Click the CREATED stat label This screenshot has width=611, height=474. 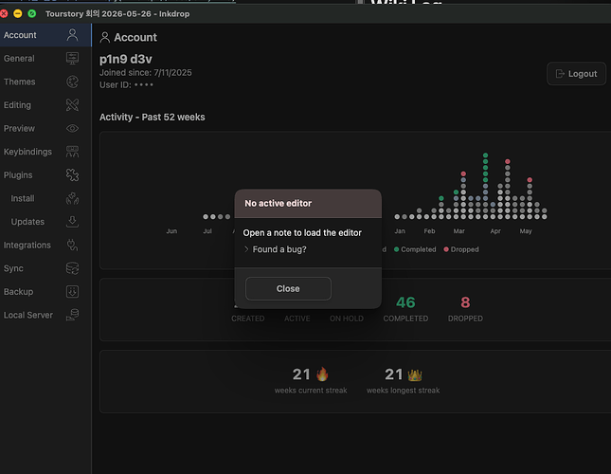click(248, 319)
